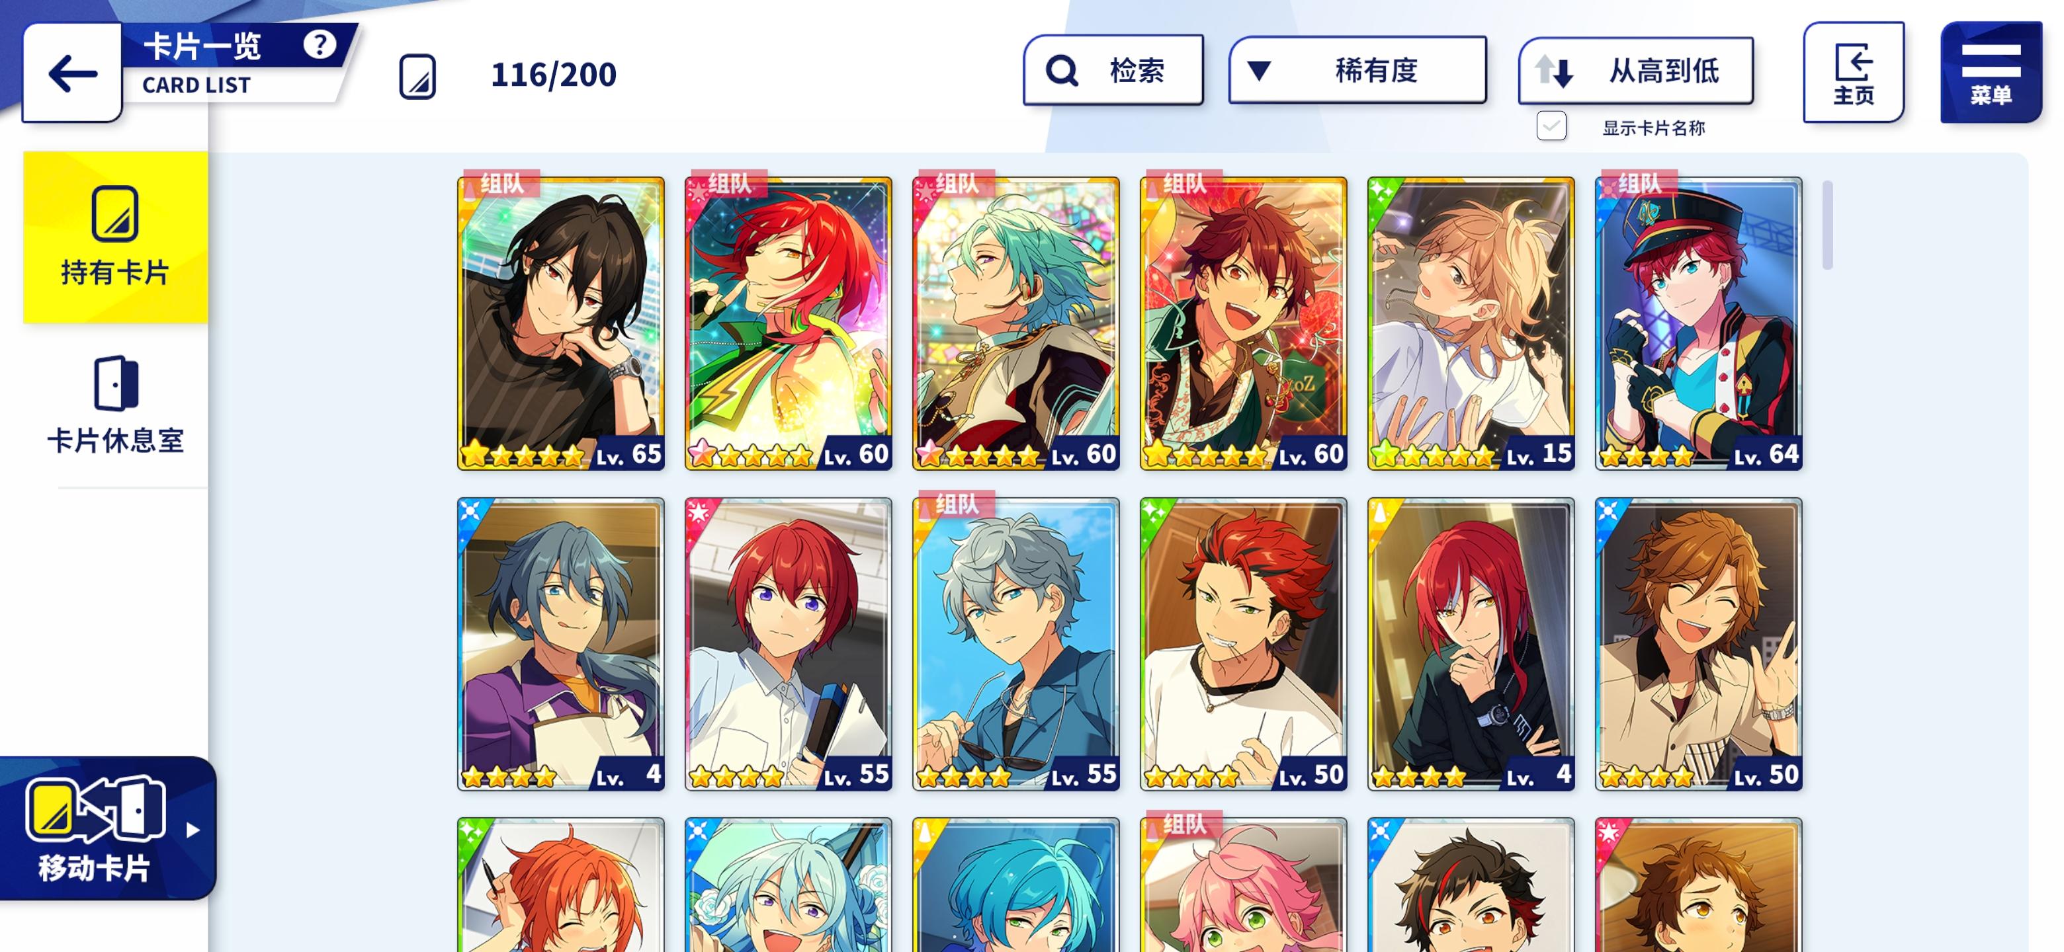This screenshot has width=2064, height=952.
Task: Open the gray-haired Lv. 55 card with 组队 tag
Action: pos(1016,645)
